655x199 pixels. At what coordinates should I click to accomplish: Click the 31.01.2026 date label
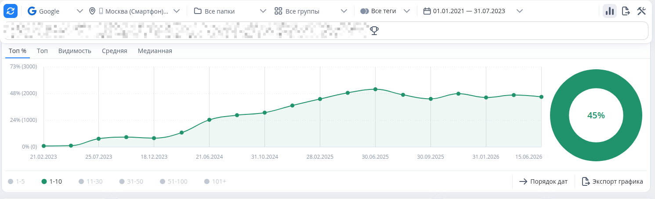tap(486, 157)
